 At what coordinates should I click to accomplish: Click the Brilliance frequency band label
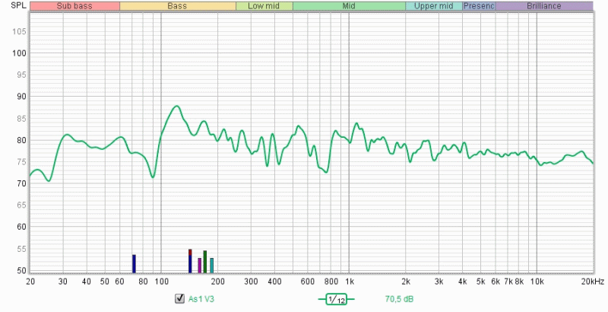[x=544, y=6]
